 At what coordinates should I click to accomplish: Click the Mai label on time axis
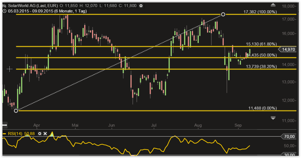75,125
